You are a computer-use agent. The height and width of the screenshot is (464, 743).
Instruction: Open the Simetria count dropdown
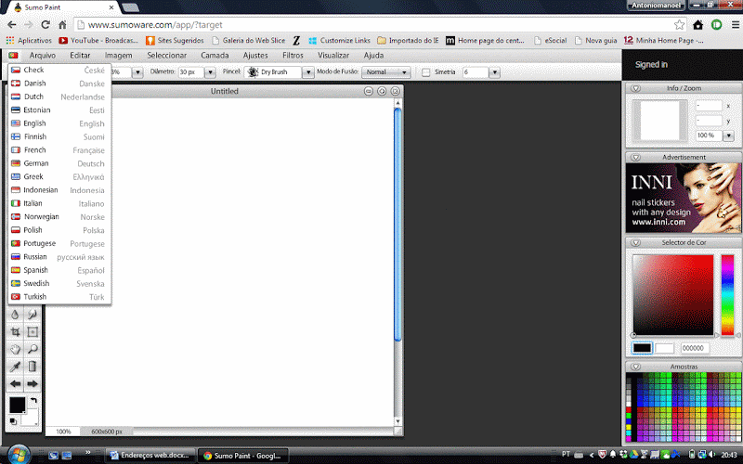[x=494, y=72]
